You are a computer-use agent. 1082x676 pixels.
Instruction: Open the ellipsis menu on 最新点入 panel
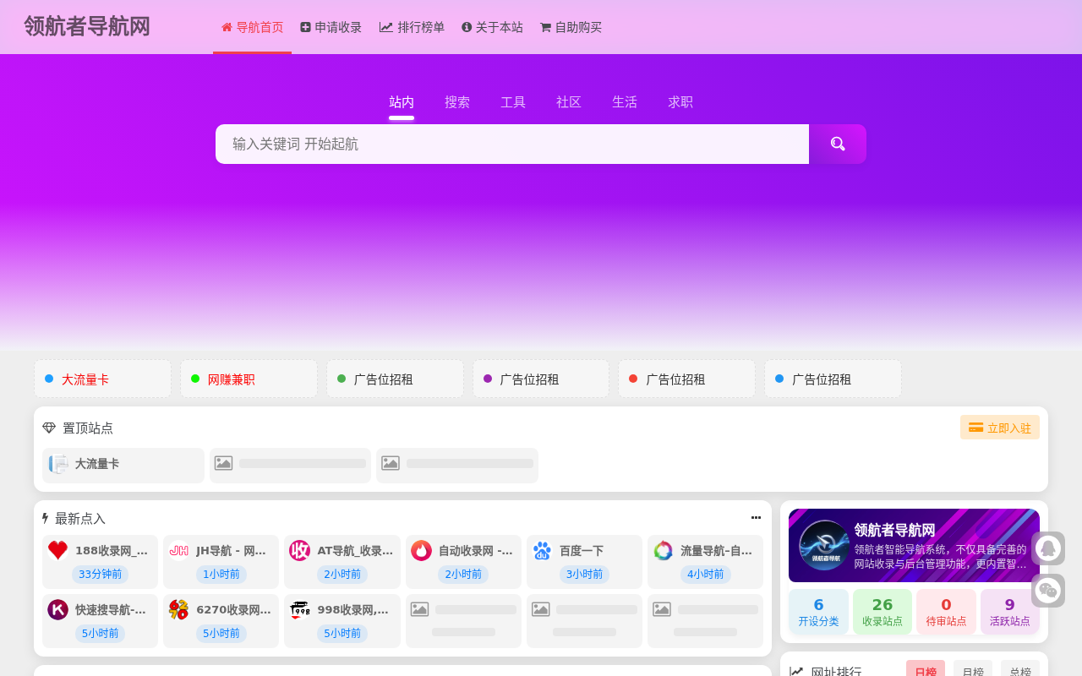click(x=755, y=517)
